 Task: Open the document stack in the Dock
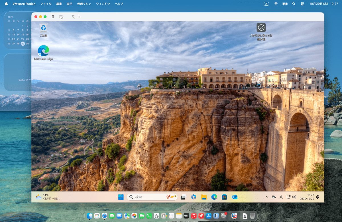coord(245,216)
